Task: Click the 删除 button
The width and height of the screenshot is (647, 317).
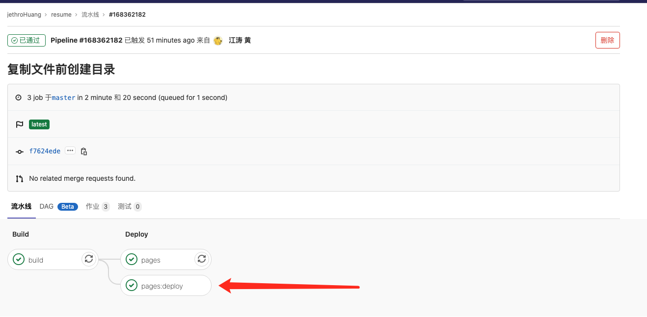Action: pos(607,40)
